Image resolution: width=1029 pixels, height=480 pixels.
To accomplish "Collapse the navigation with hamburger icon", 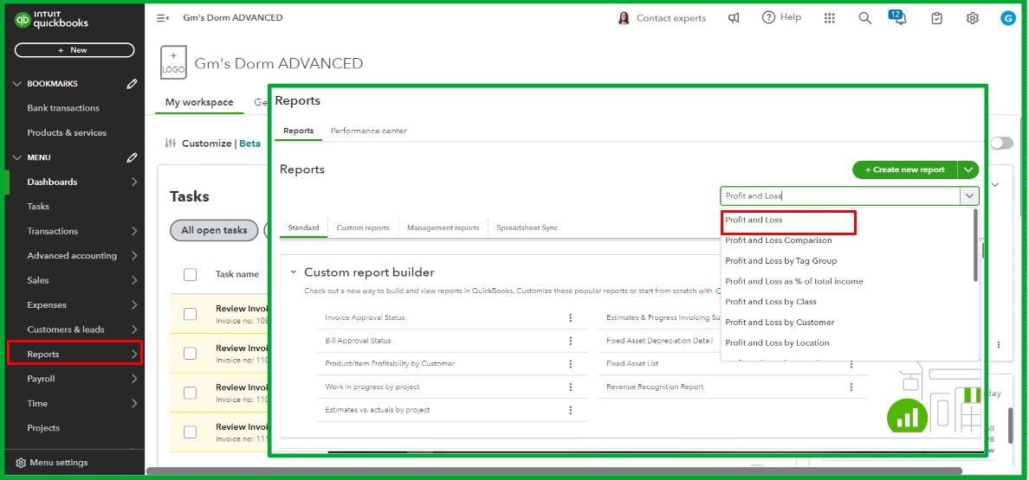I will pos(163,17).
